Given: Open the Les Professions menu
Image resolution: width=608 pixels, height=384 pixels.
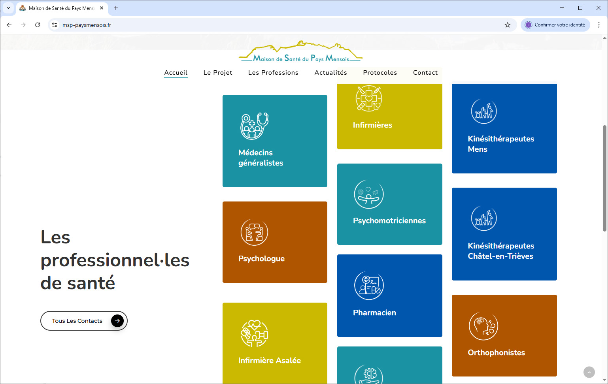Looking at the screenshot, I should click(273, 73).
